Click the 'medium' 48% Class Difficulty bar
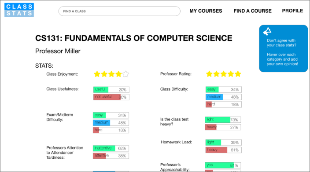Image resolution: width=310 pixels, height=172 pixels. click(224, 97)
